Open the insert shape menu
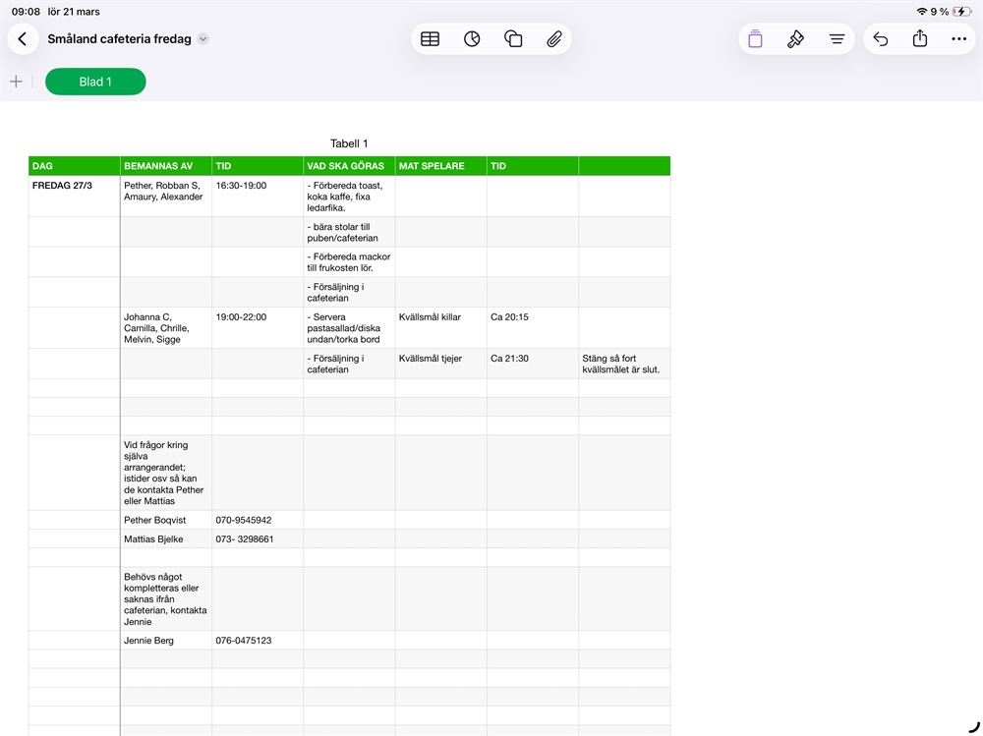Image resolution: width=983 pixels, height=736 pixels. coord(513,39)
